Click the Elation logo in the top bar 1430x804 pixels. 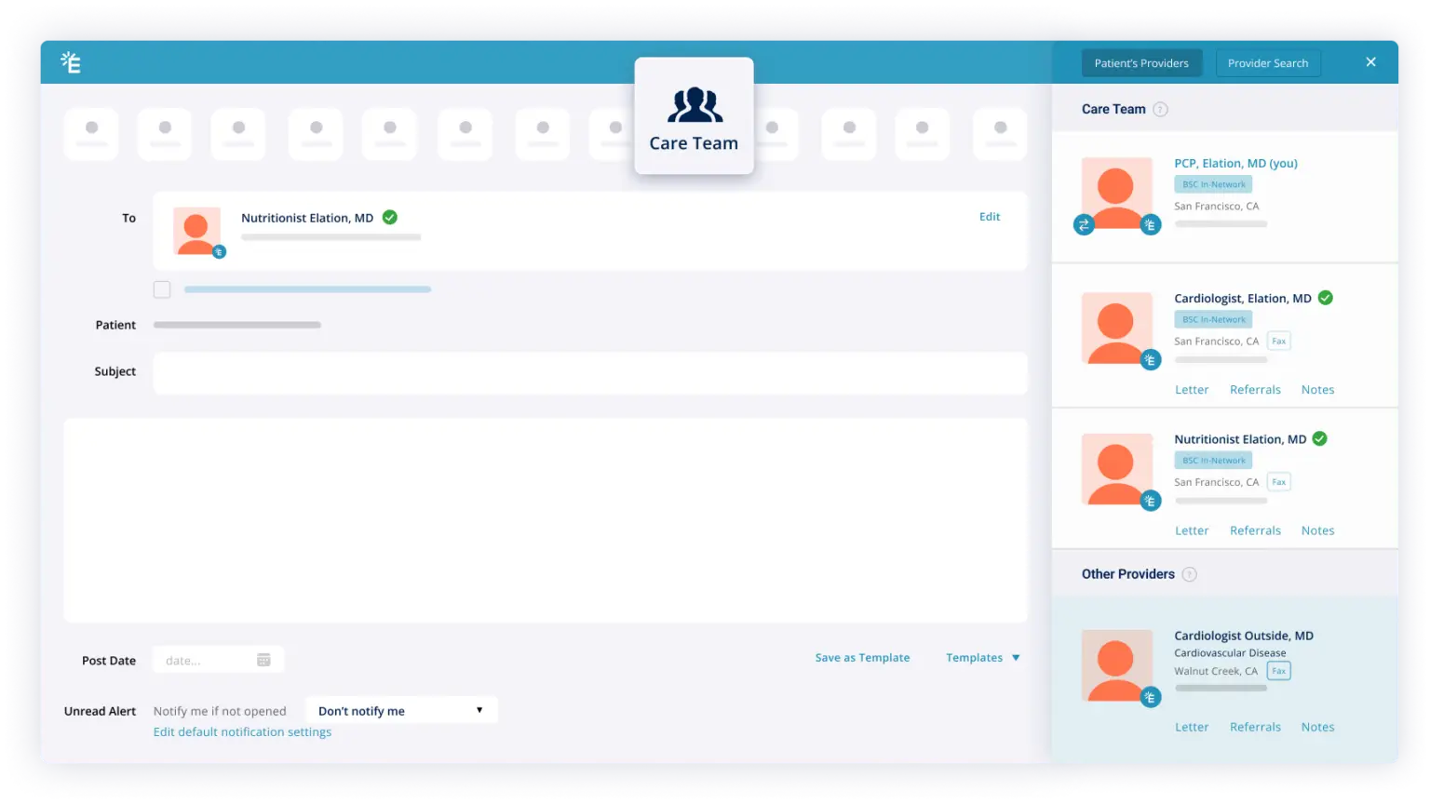[x=71, y=61]
